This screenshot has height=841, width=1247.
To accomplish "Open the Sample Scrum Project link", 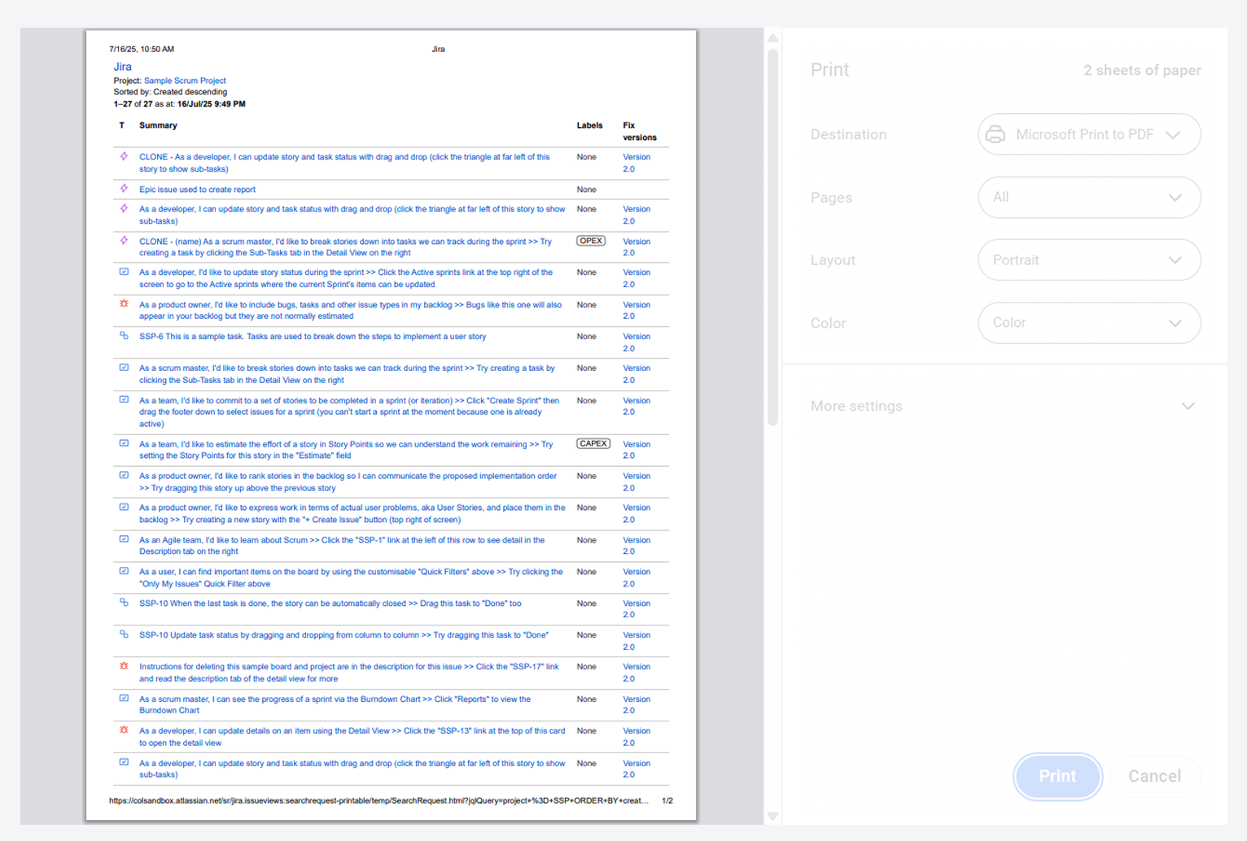I will coord(185,81).
